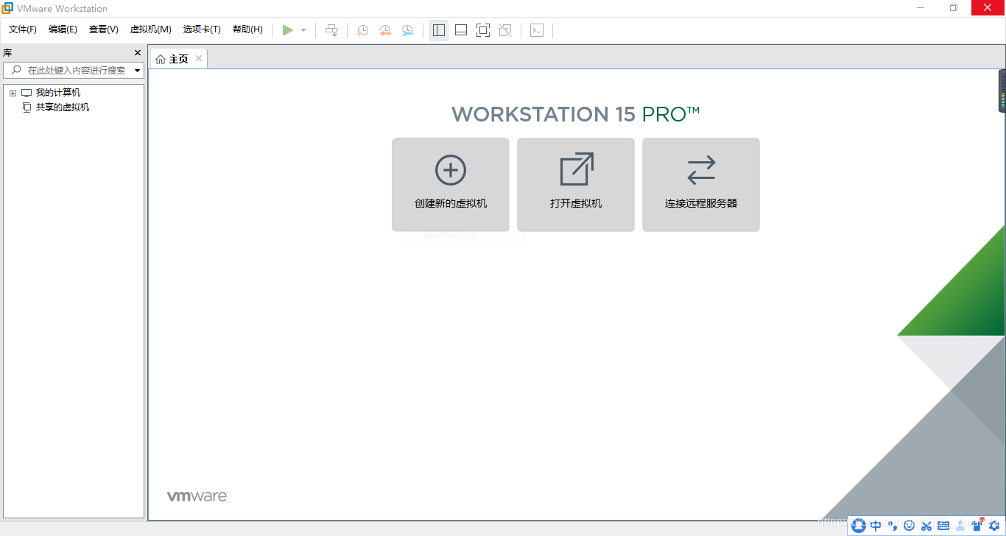
Task: Click the VMware Workstation title bar app icon
Action: (x=7, y=8)
